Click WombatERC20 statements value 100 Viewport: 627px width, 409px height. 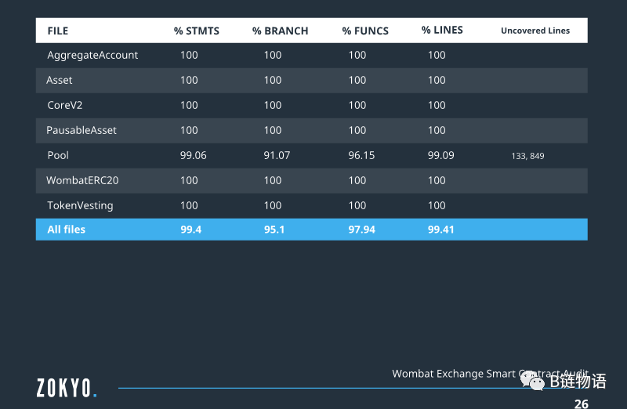tap(189, 180)
